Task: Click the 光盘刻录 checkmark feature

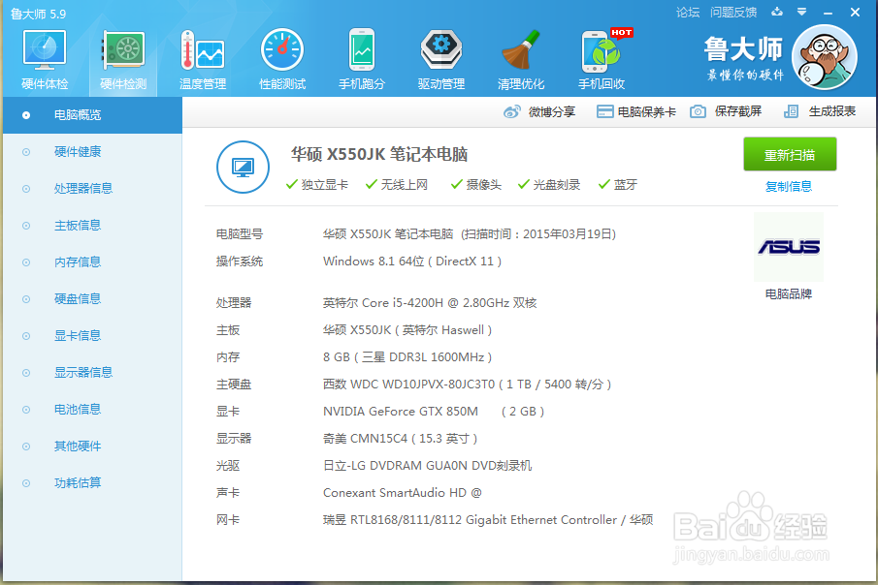Action: [549, 185]
